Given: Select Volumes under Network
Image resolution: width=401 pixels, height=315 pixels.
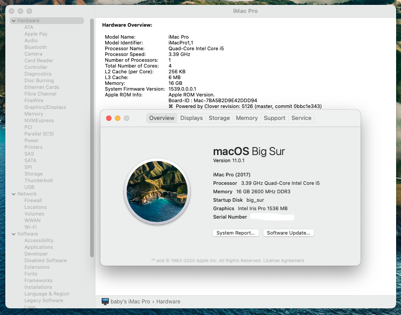Looking at the screenshot, I should (34, 214).
